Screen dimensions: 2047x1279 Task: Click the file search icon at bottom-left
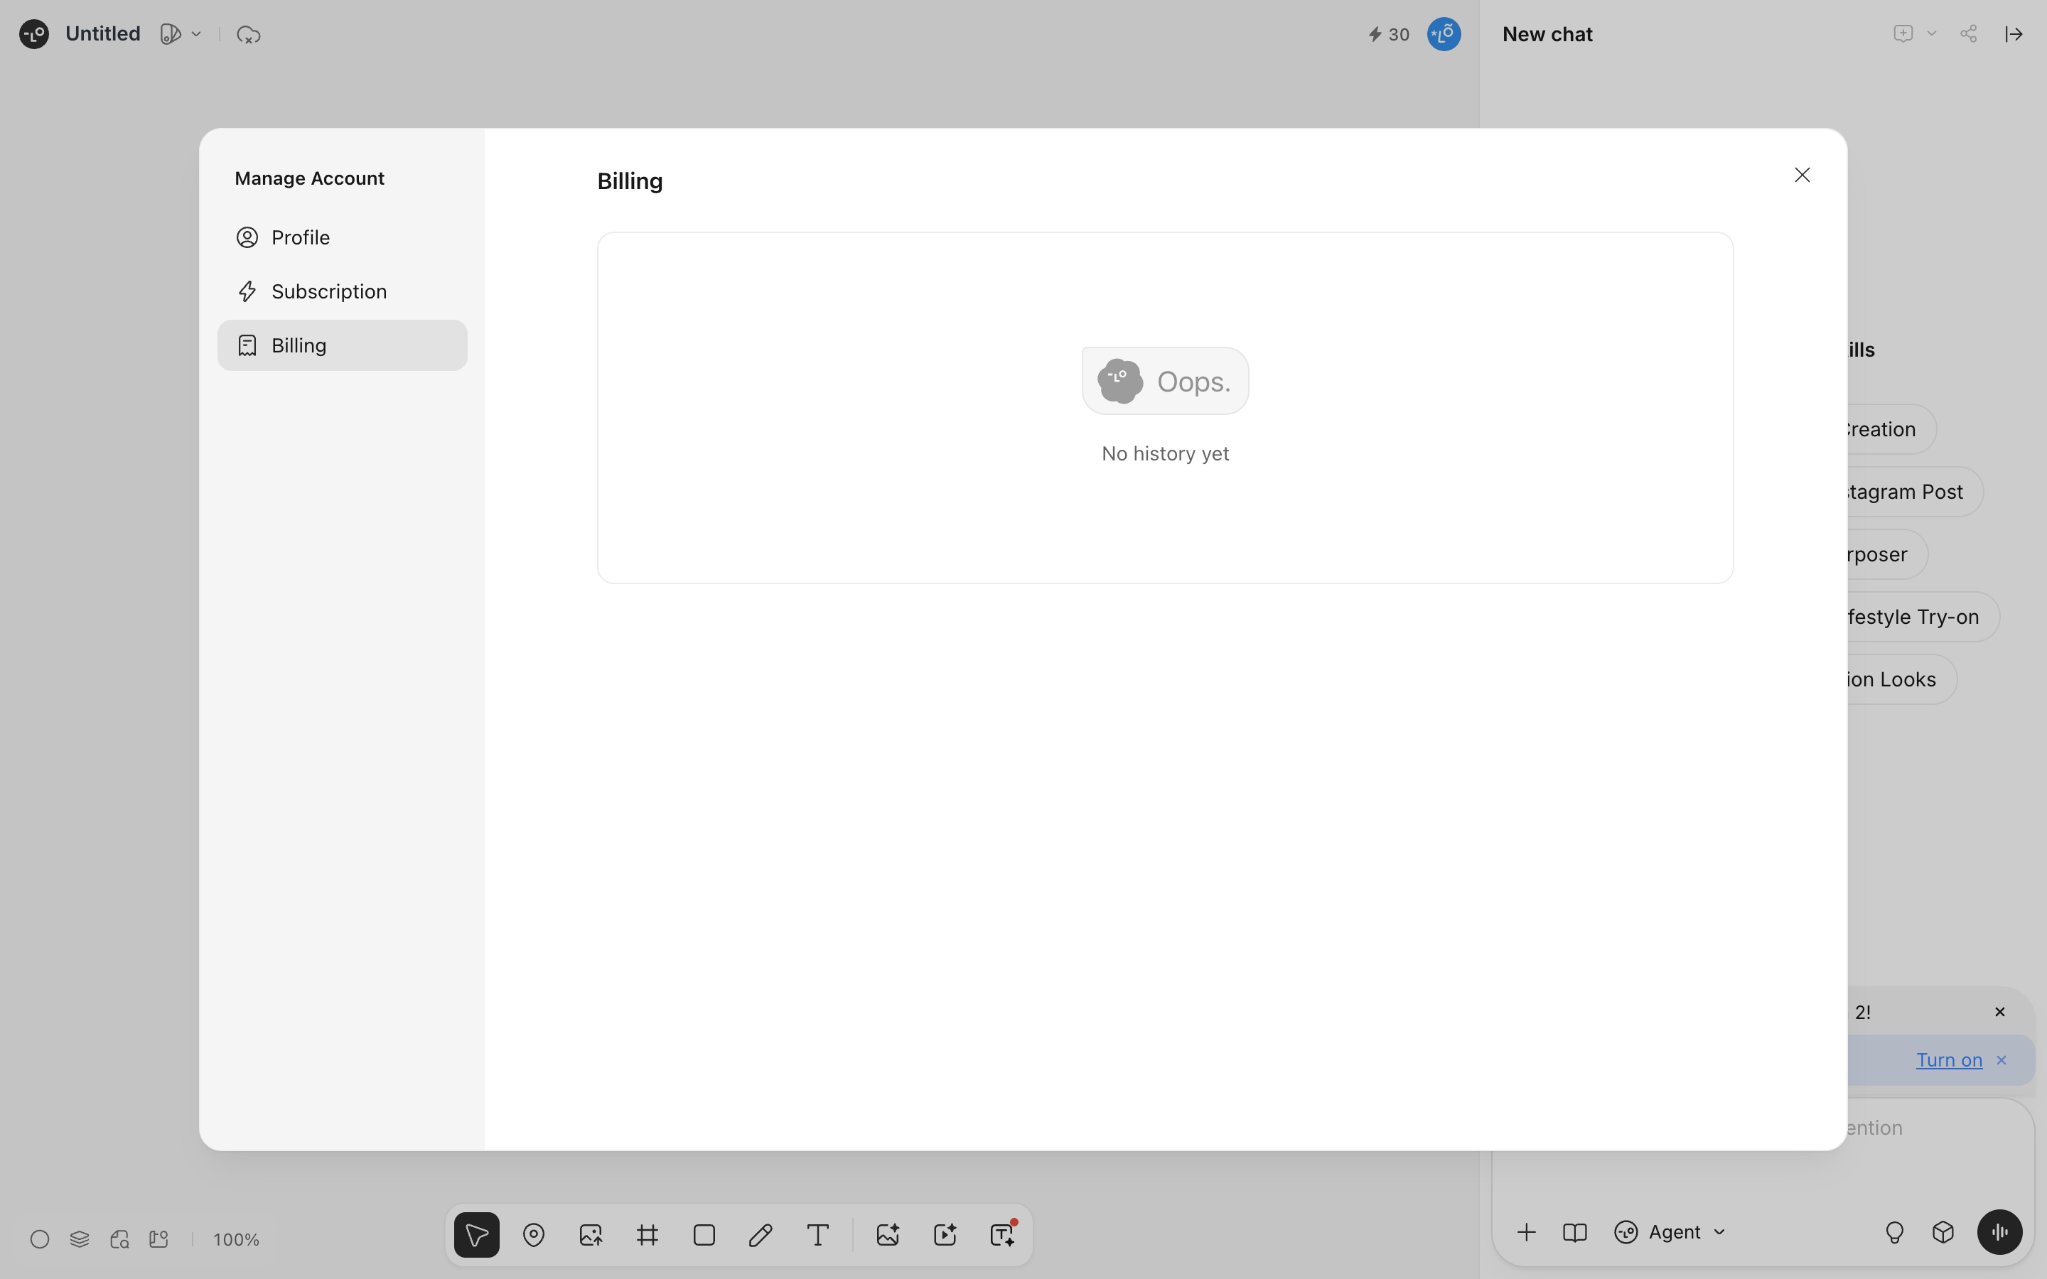pos(119,1239)
